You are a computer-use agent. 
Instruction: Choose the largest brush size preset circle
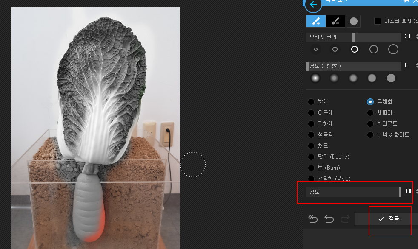coord(393,49)
